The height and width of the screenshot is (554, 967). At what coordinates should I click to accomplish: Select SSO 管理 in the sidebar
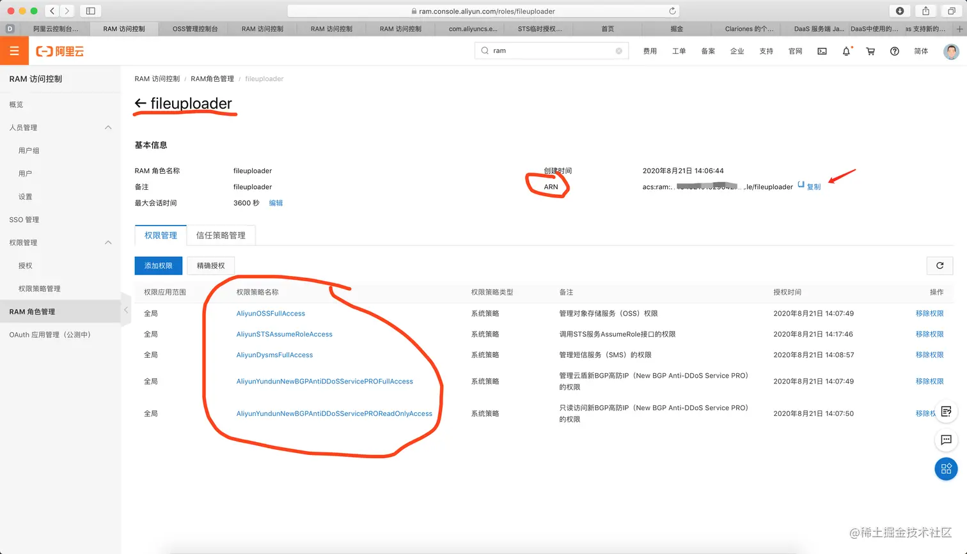tap(24, 220)
